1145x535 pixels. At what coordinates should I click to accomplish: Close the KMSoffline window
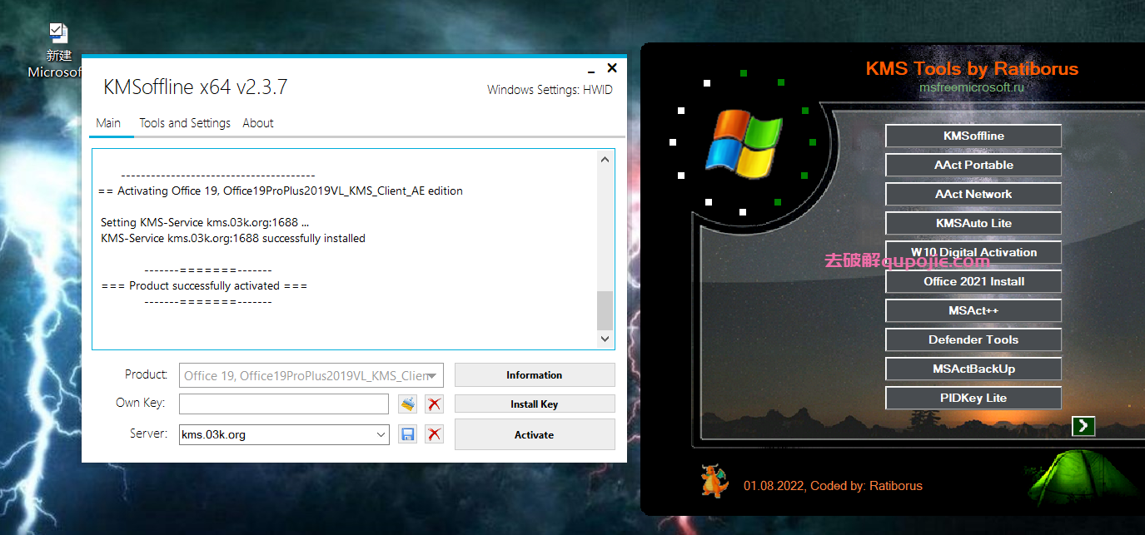pyautogui.click(x=612, y=68)
